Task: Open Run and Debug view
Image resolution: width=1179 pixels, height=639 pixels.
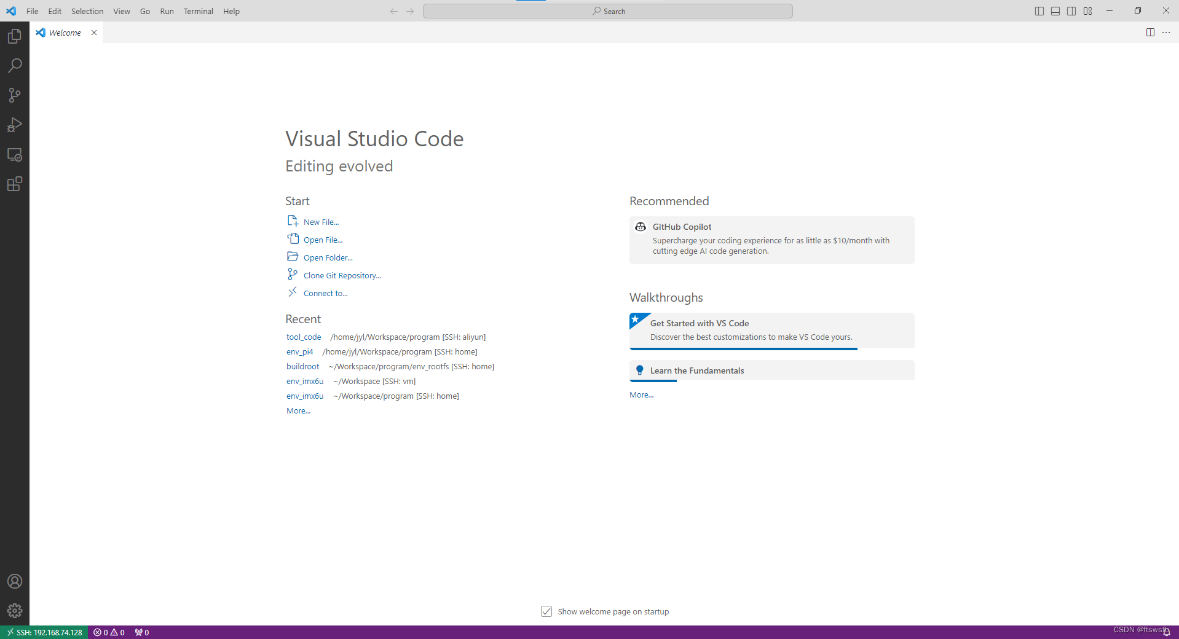Action: [x=15, y=125]
